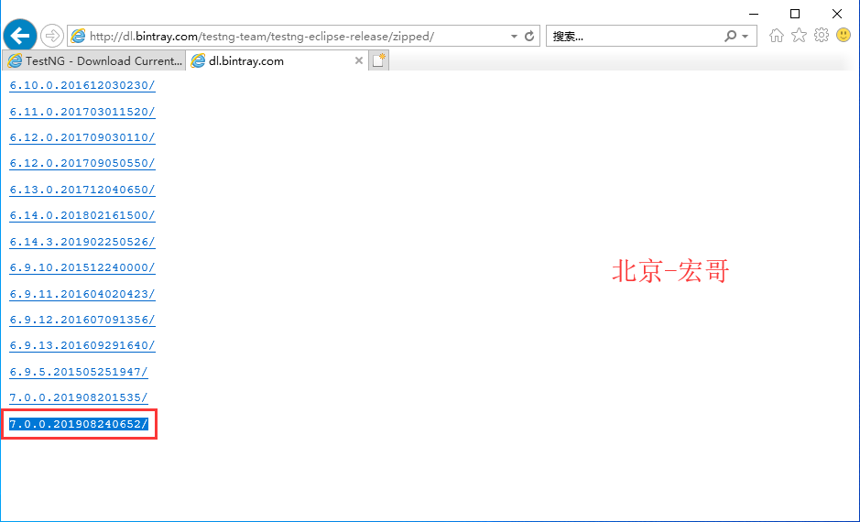
Task: Open the 6.11.0.201703011520/ link
Action: point(82,112)
